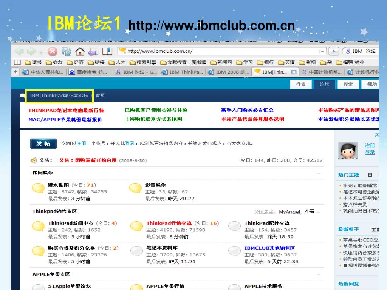Screen dimensions: 387x290
Task: Click the inline 注册 link in the notice
Action: tap(81, 143)
